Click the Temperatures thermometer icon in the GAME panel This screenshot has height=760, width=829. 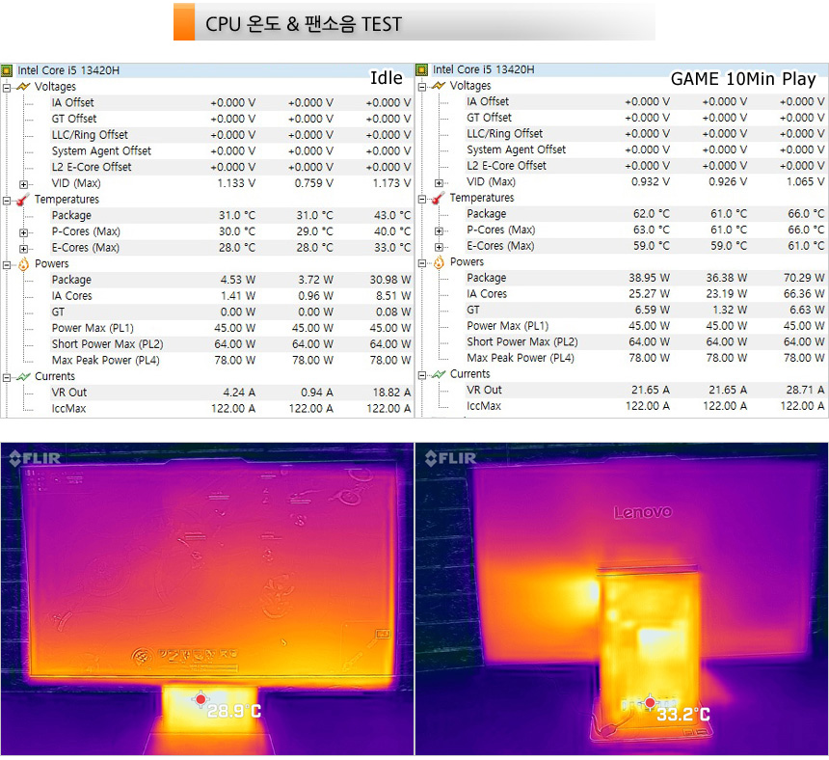pos(439,198)
